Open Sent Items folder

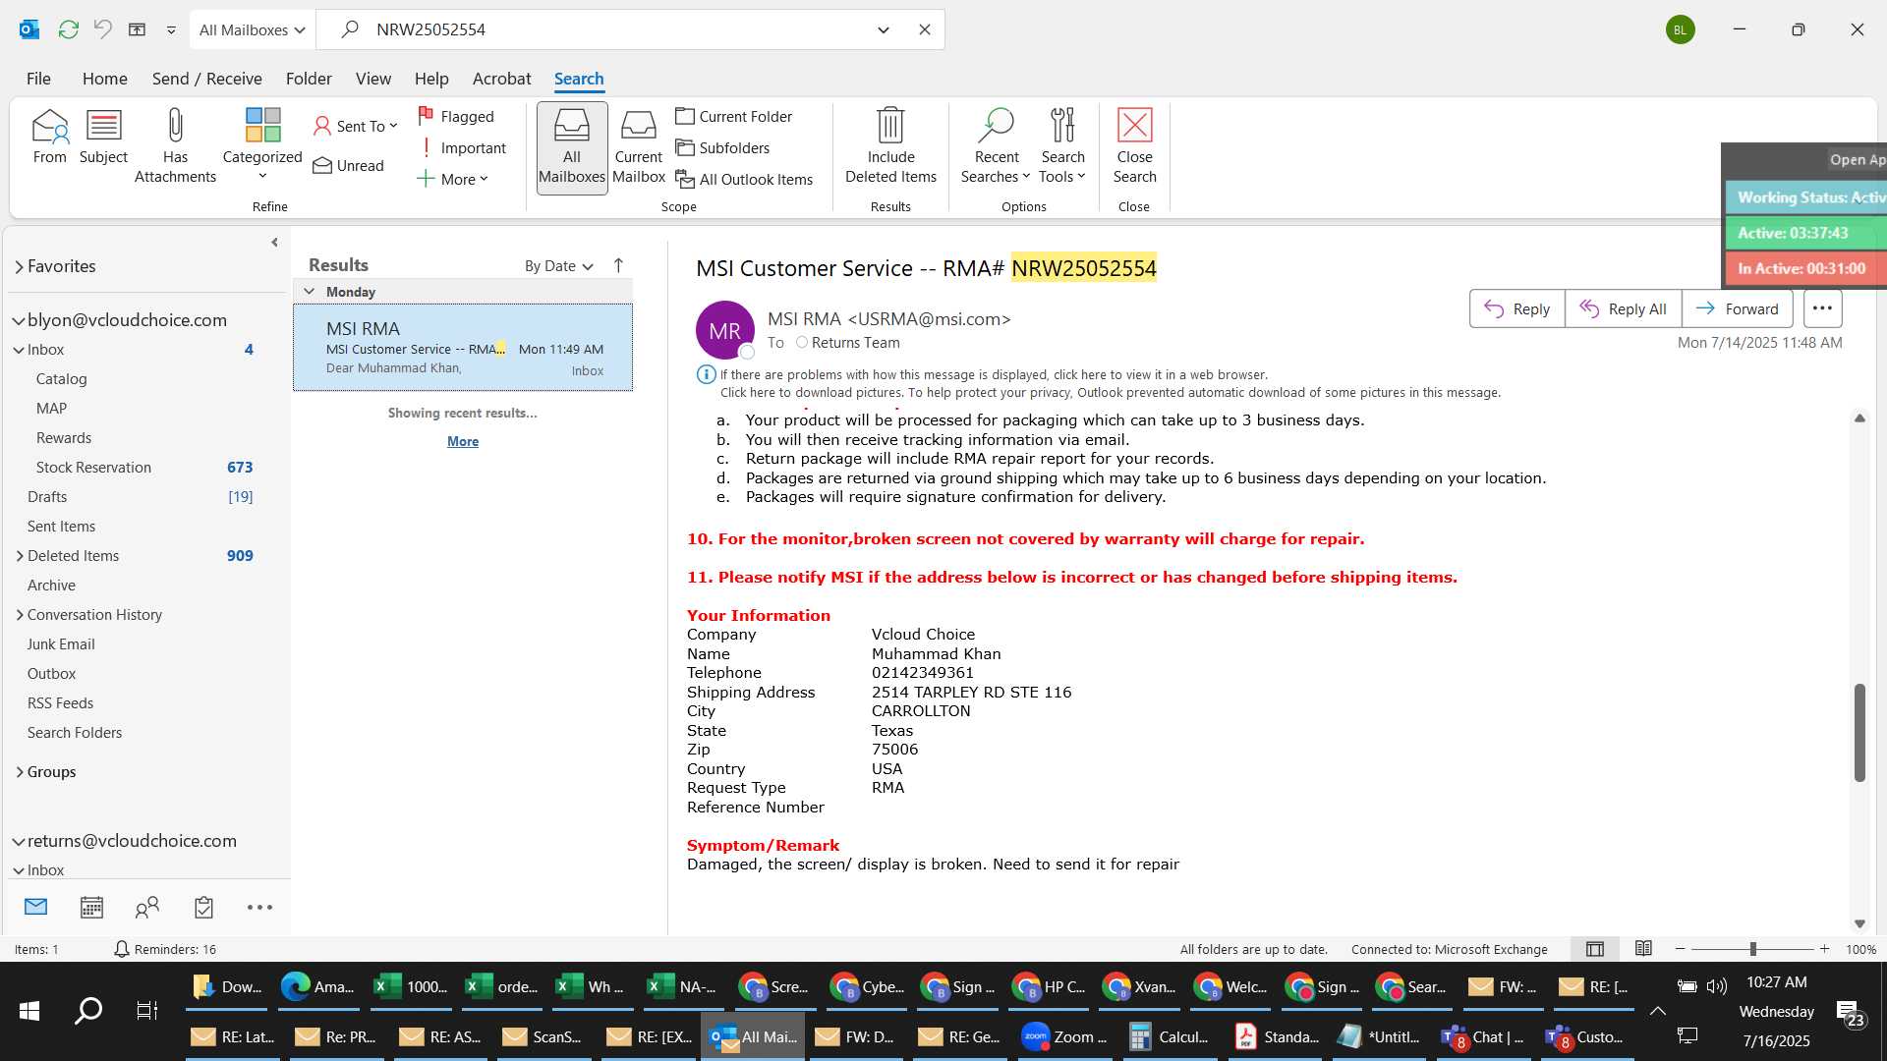(143, 527)
